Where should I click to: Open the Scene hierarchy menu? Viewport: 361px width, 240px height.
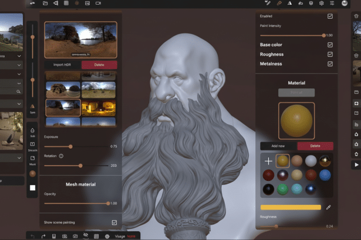pyautogui.click(x=56, y=3)
